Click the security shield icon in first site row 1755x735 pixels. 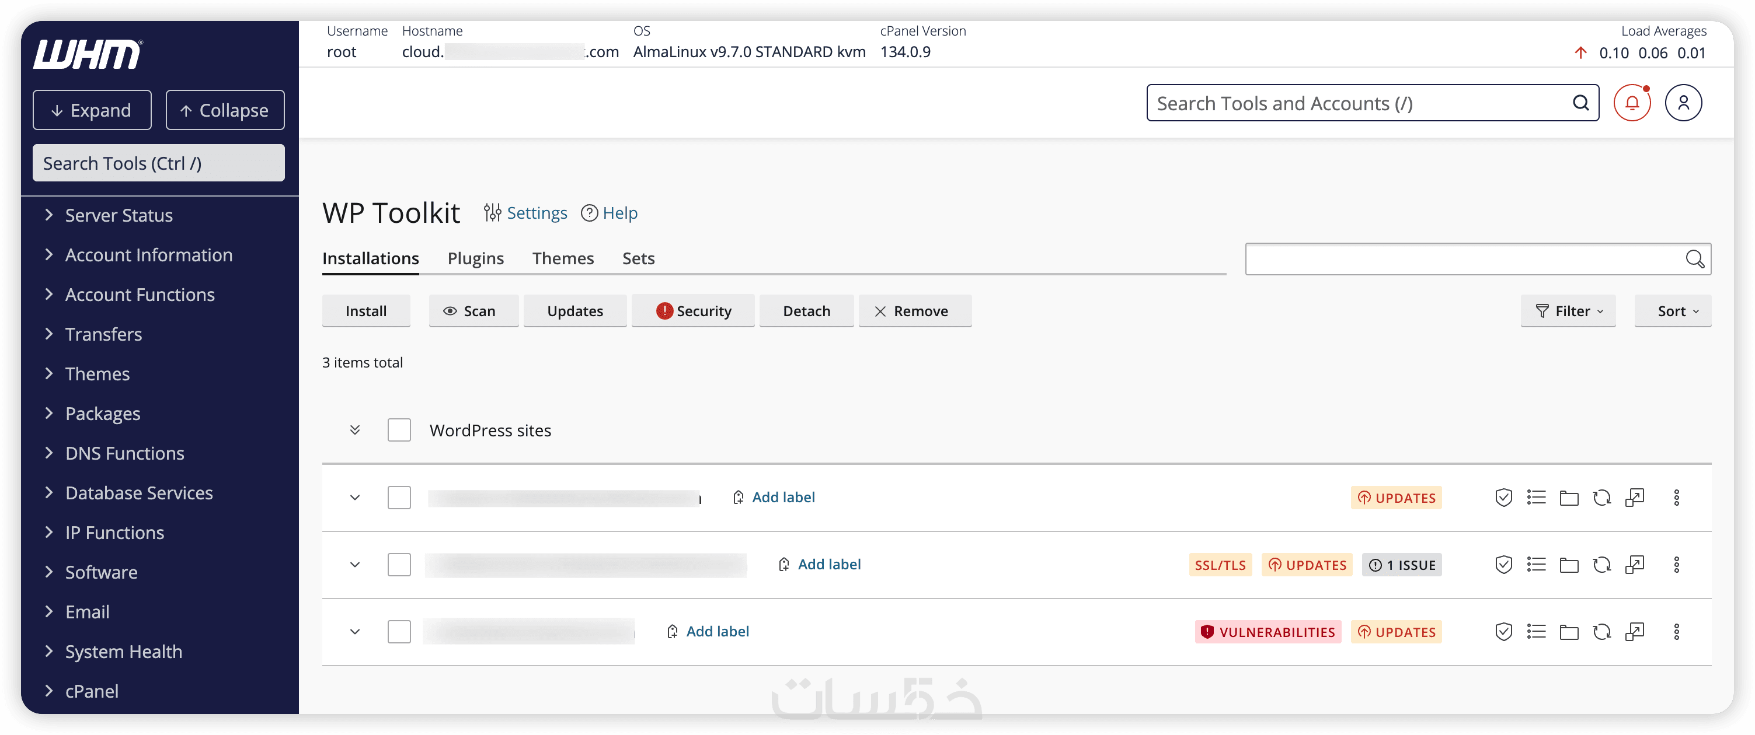[x=1503, y=498]
